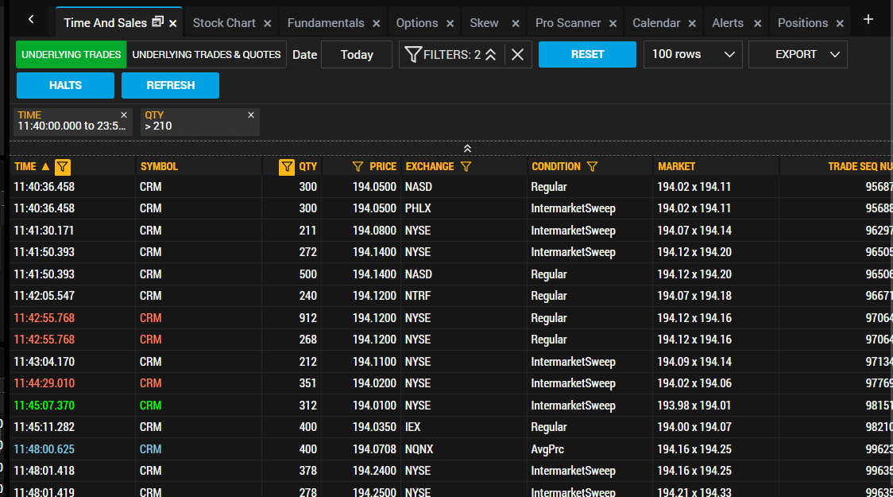Viewport: 893px width, 497px height.
Task: Open the Today date selector
Action: click(357, 55)
